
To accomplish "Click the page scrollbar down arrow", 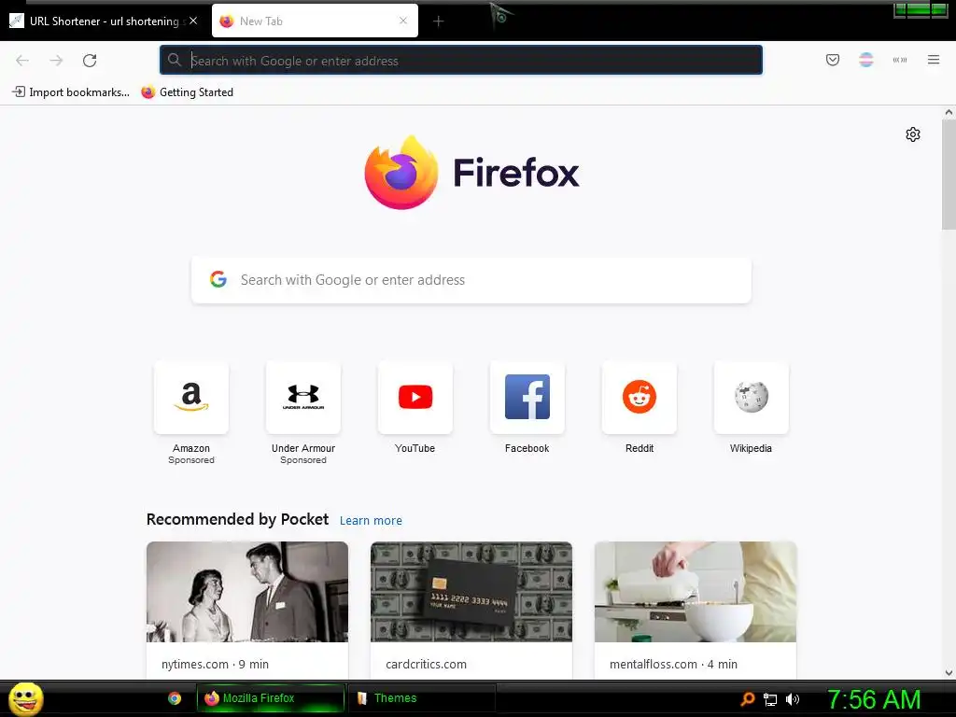I will [x=949, y=673].
